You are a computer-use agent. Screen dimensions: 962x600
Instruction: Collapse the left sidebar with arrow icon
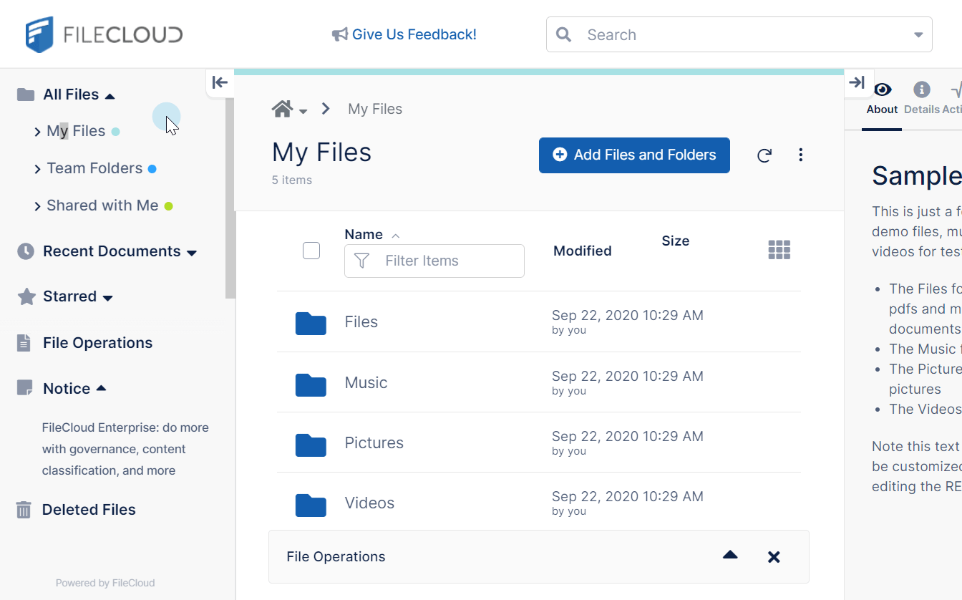coord(220,82)
